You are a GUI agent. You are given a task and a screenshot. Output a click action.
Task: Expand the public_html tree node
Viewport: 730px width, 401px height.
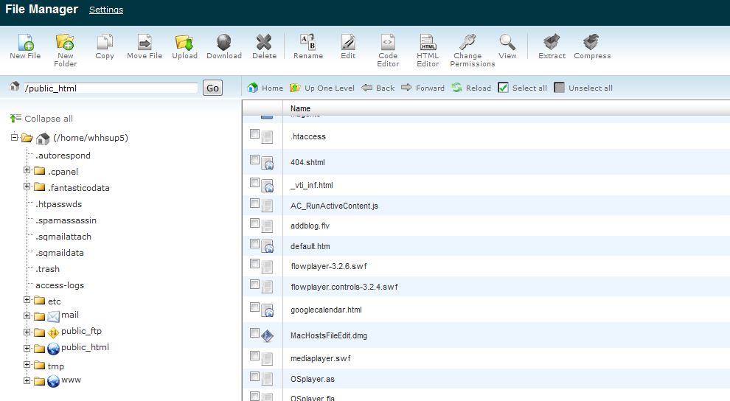(x=27, y=348)
